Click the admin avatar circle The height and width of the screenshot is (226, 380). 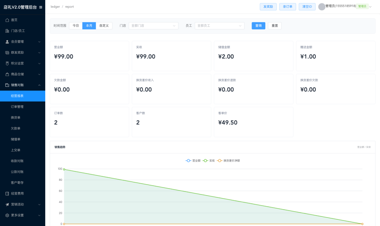(322, 7)
